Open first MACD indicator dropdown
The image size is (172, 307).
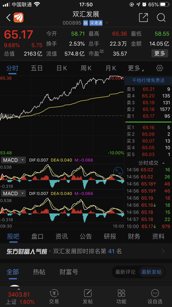coord(13,160)
